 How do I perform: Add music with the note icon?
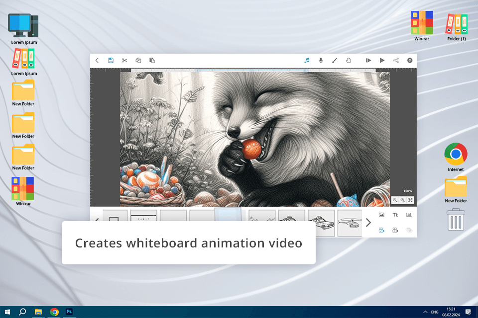pyautogui.click(x=307, y=60)
